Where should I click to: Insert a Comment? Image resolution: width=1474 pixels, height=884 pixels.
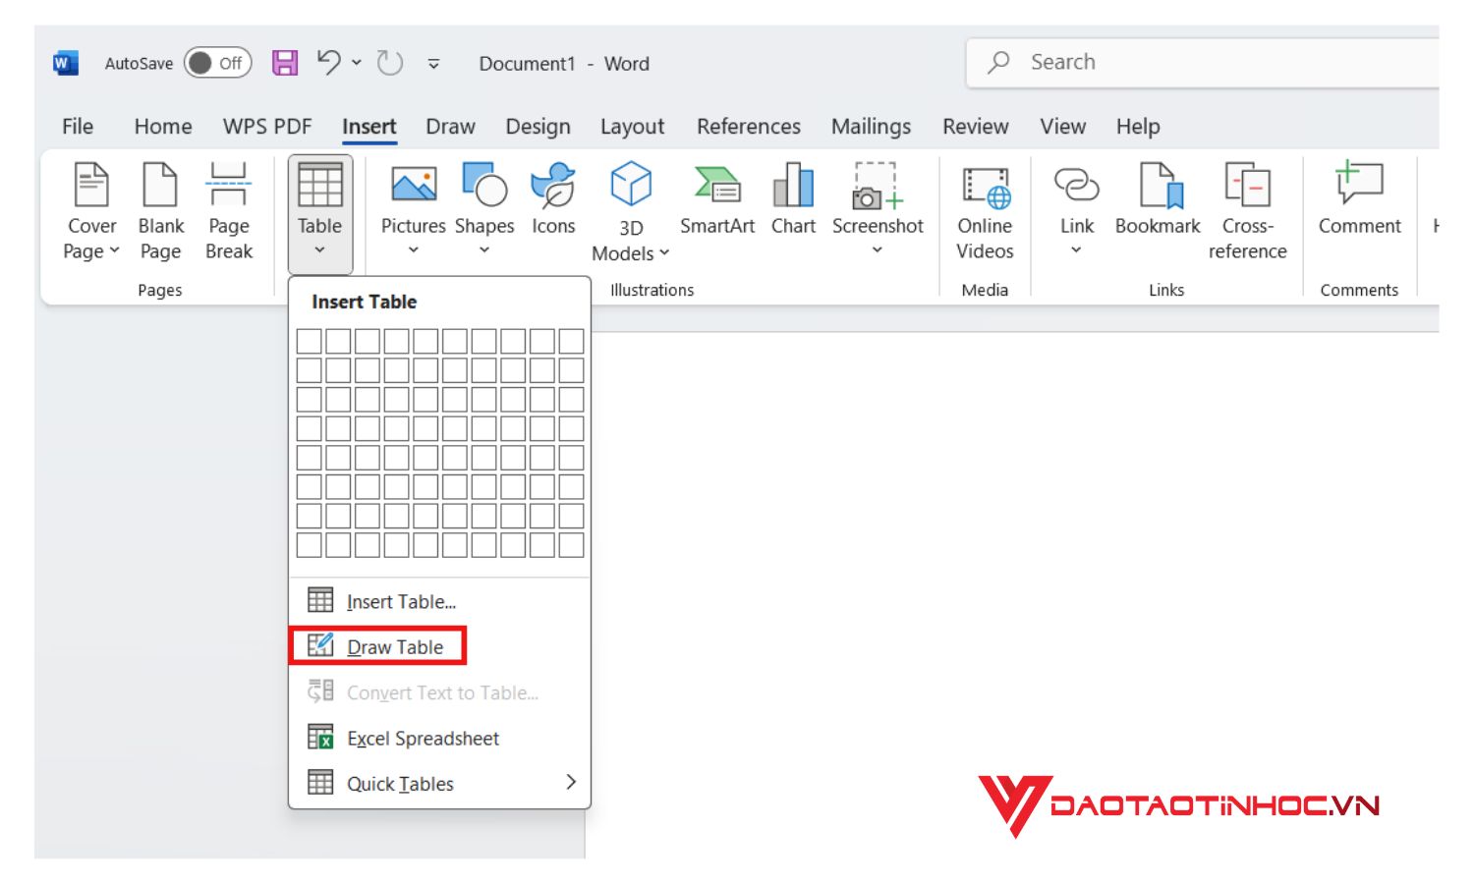pos(1359,196)
